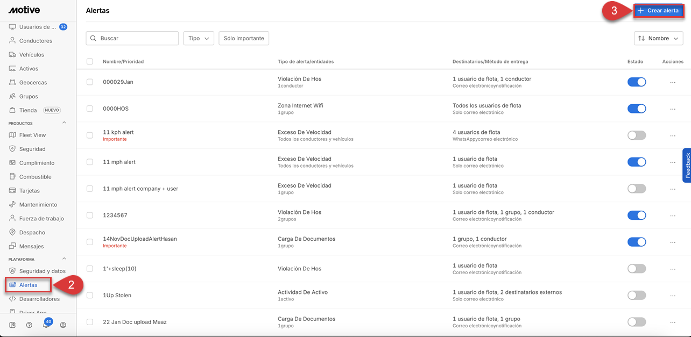Click the Fleet View map icon
This screenshot has width=691, height=337.
(12, 135)
